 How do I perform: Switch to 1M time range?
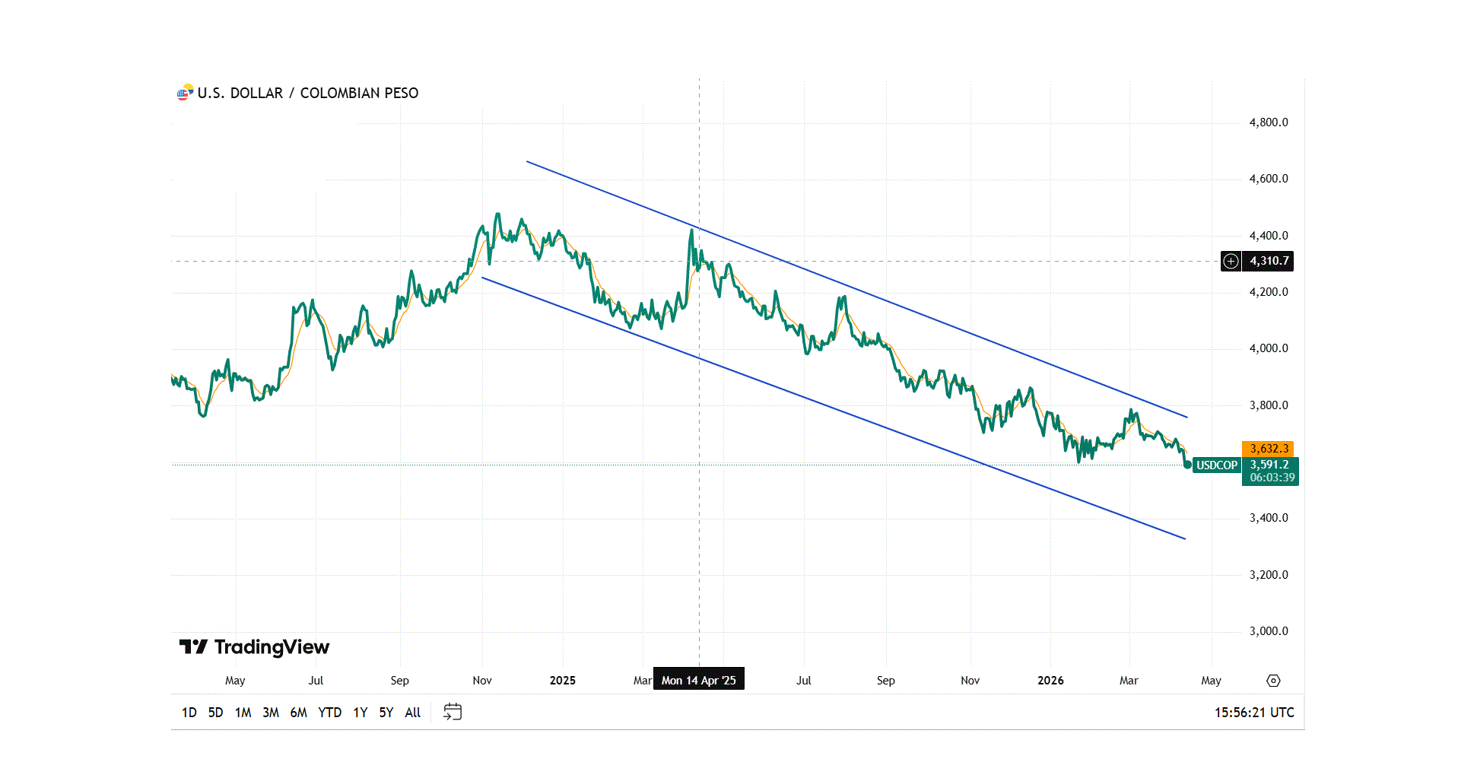pos(243,713)
